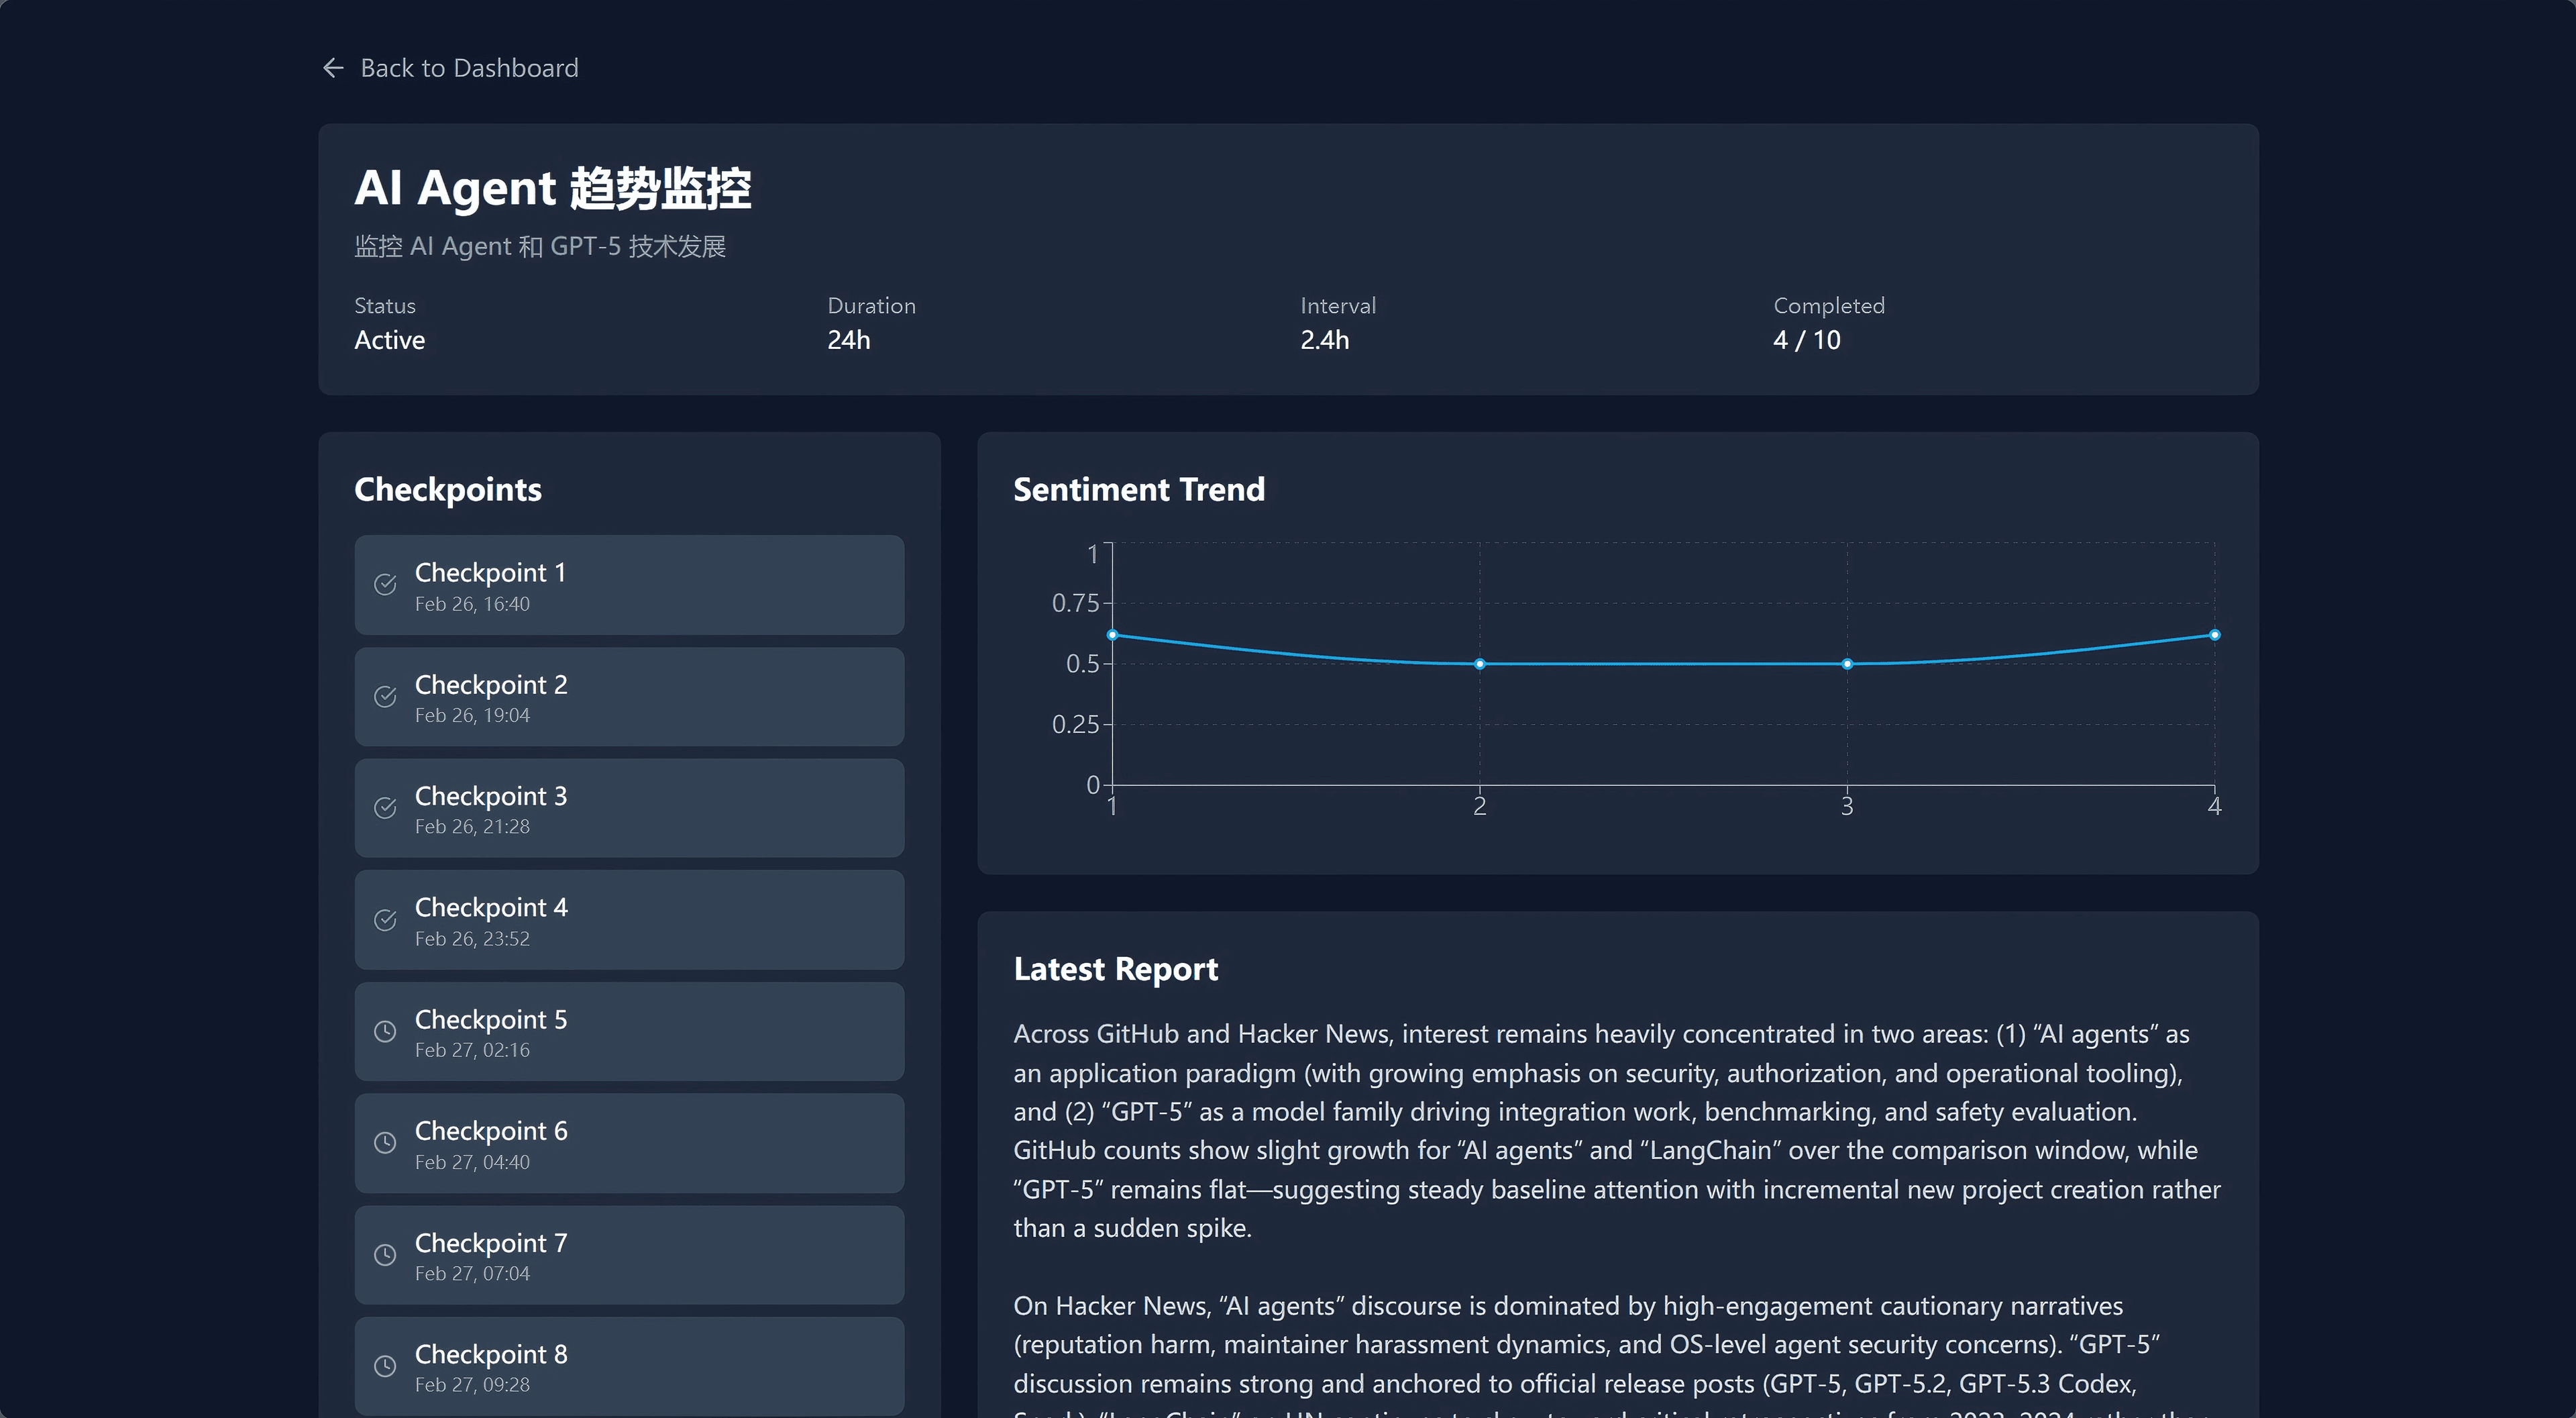Click fourth data point on sentiment chart

2215,636
